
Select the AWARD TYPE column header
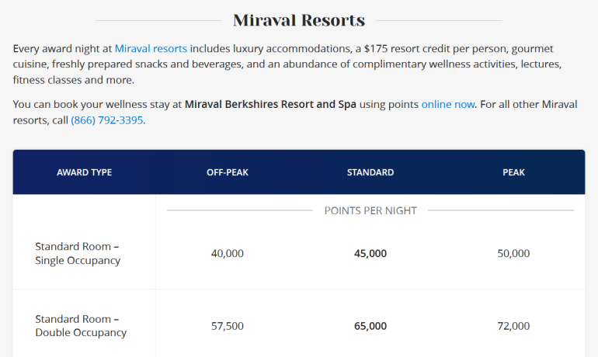(x=84, y=172)
